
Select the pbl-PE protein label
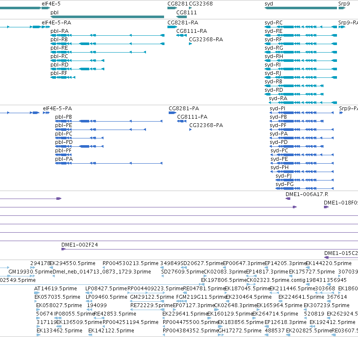[64, 125]
